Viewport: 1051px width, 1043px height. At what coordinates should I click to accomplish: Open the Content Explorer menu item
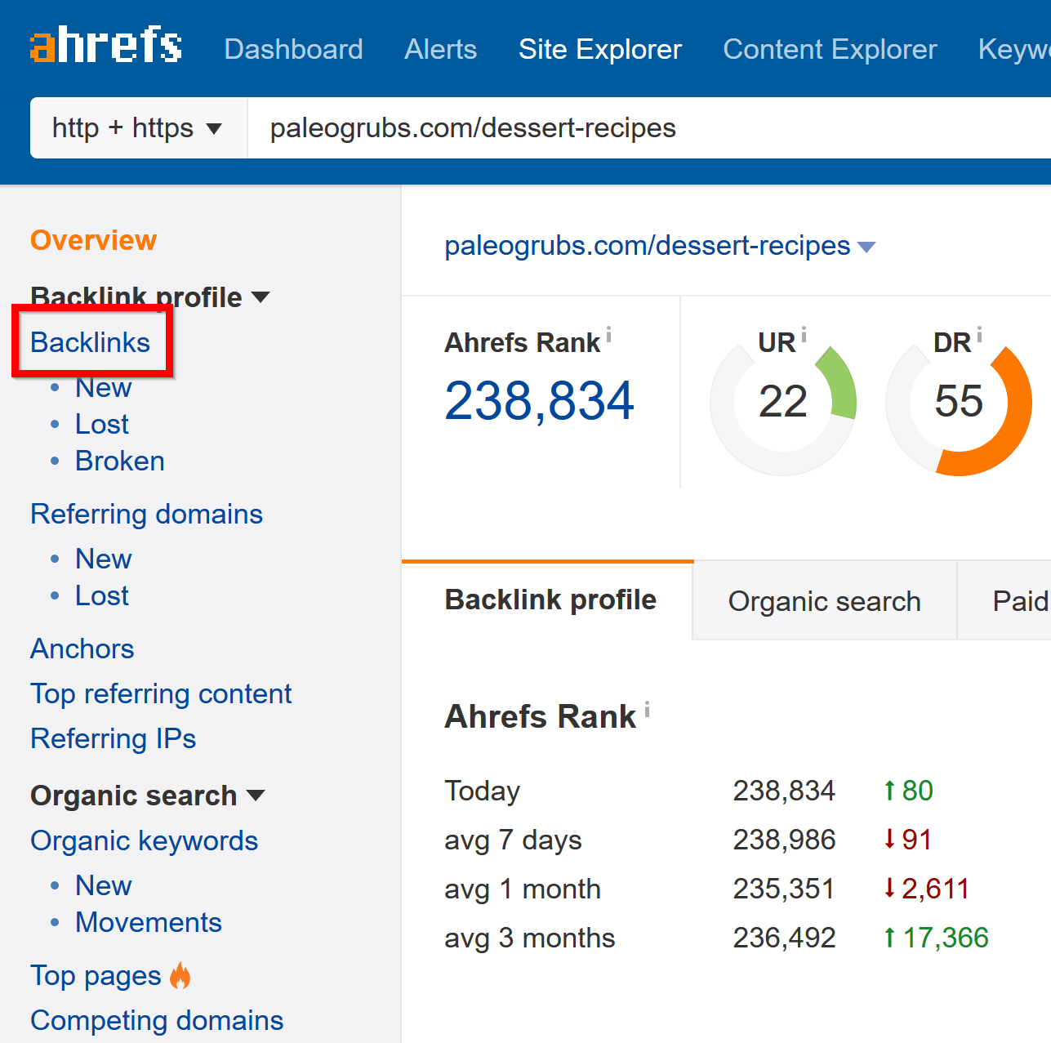click(x=829, y=49)
